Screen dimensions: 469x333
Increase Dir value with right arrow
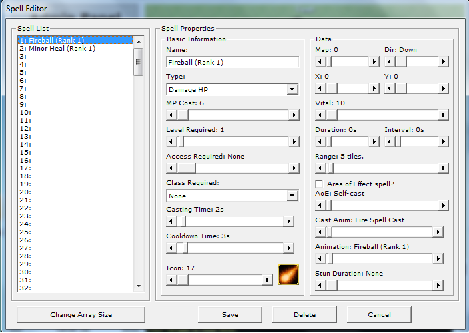443,61
